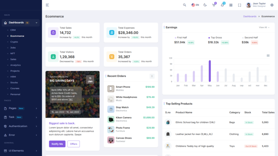Click the Childrens Teddy toy image

point(168,146)
